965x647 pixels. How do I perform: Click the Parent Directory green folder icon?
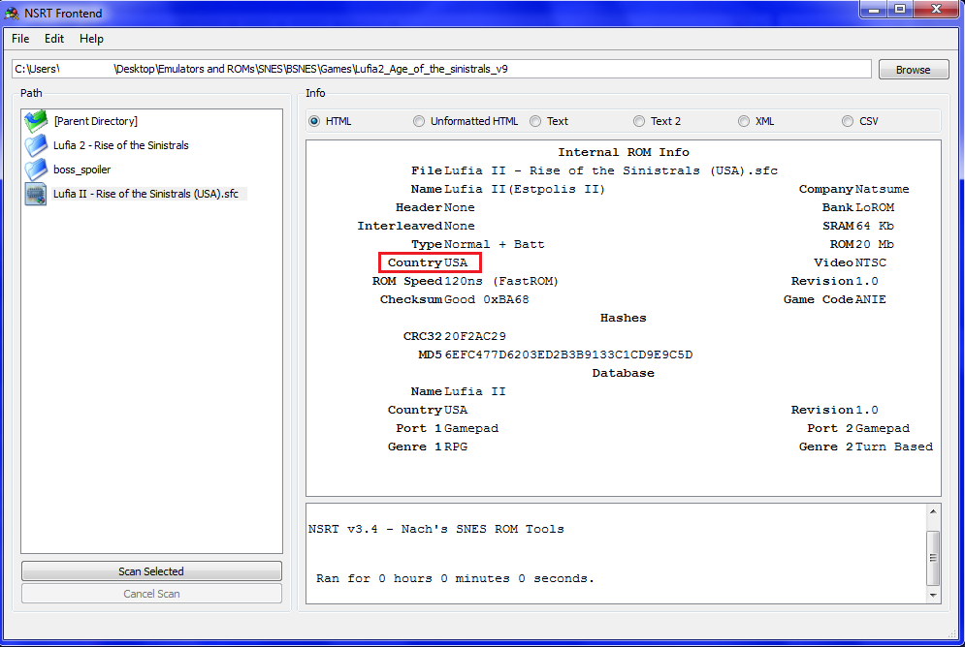tap(36, 121)
